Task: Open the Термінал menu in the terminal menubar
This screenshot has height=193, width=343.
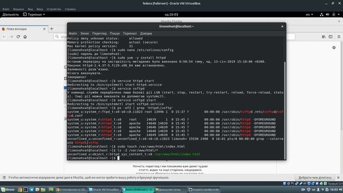Action: [130, 33]
